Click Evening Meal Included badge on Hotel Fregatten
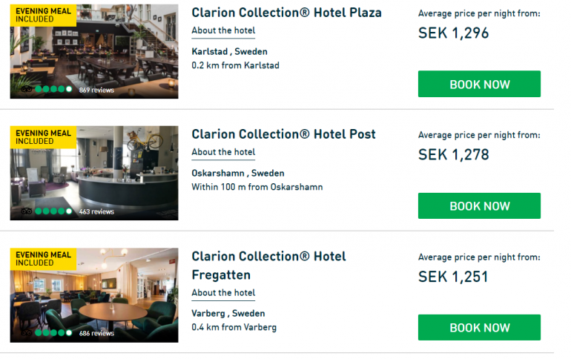Image resolution: width=571 pixels, height=359 pixels. (43, 259)
